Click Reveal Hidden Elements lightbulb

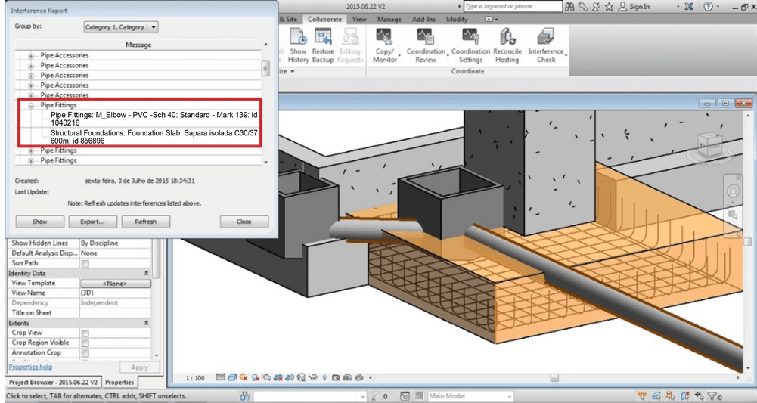click(324, 377)
